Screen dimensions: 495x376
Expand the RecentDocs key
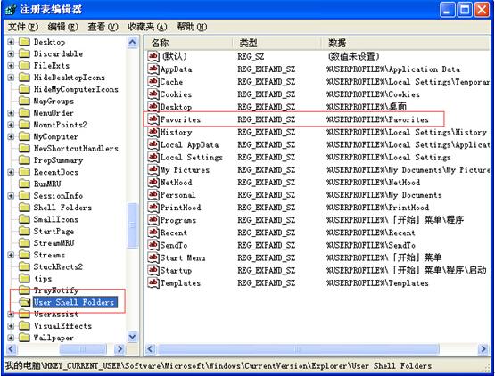click(x=11, y=172)
